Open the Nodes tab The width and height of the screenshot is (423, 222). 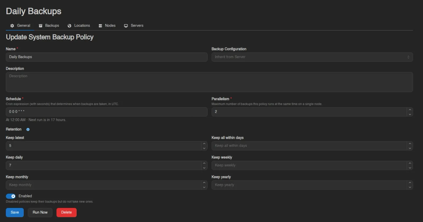[107, 26]
